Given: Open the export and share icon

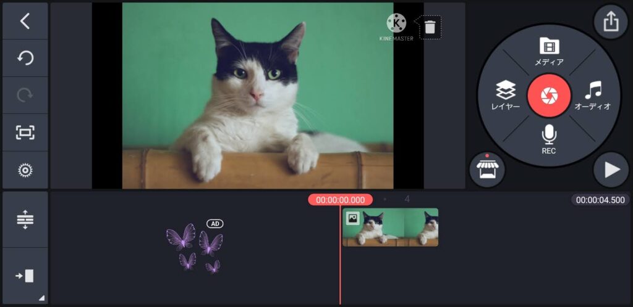Looking at the screenshot, I should click(610, 22).
